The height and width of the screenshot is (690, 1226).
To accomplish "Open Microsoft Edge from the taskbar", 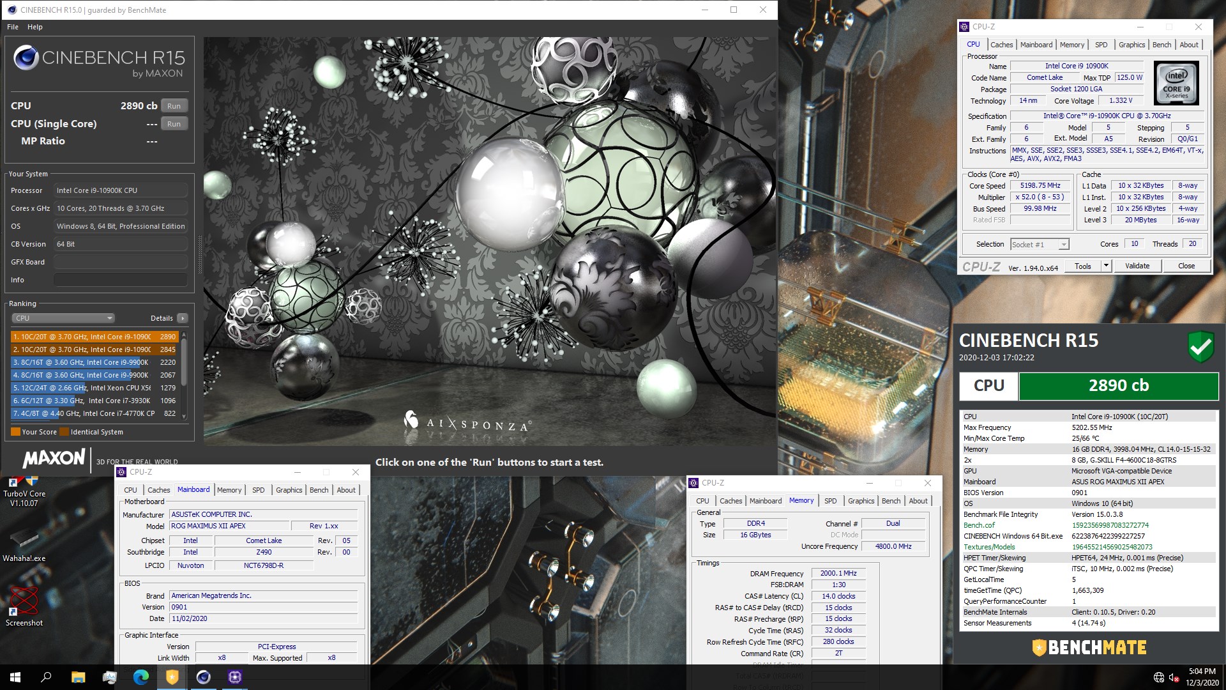I will [140, 677].
